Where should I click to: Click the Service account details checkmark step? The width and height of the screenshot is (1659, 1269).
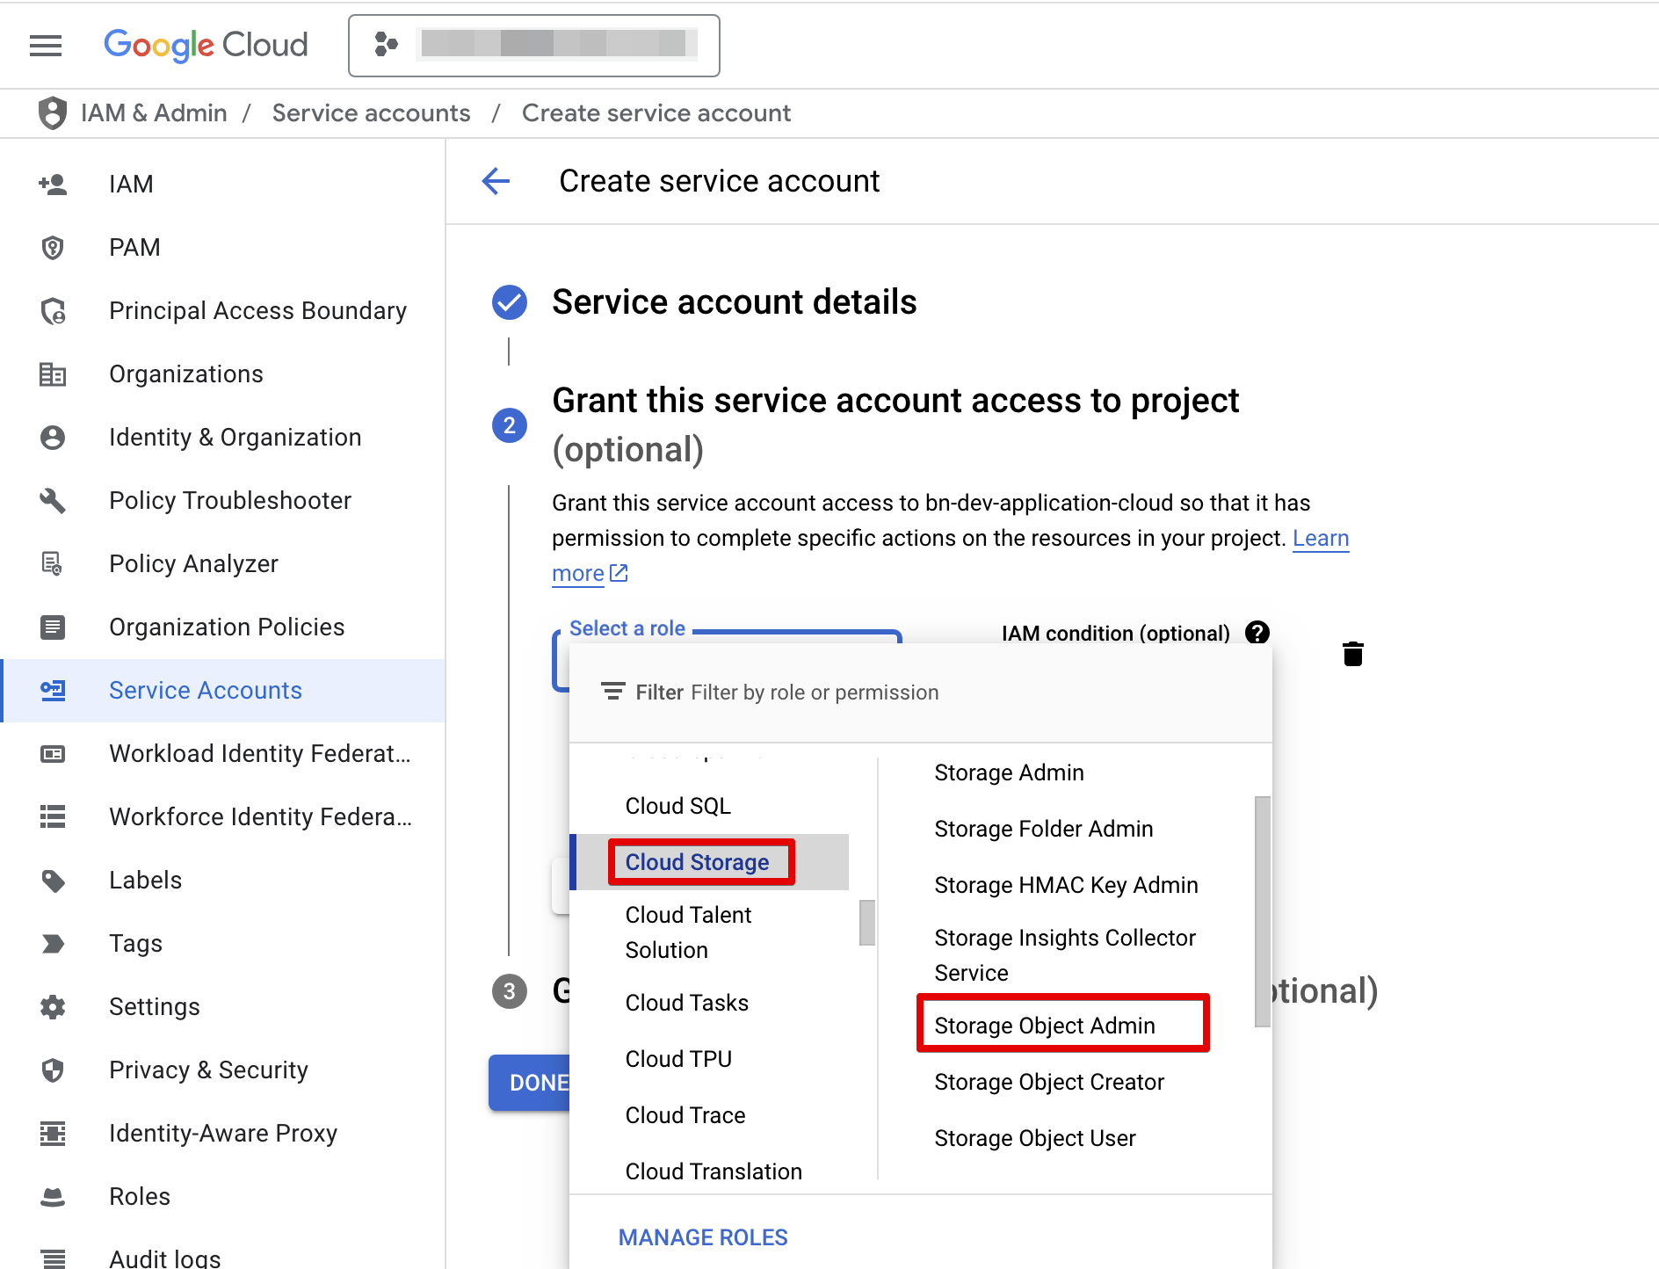(509, 301)
